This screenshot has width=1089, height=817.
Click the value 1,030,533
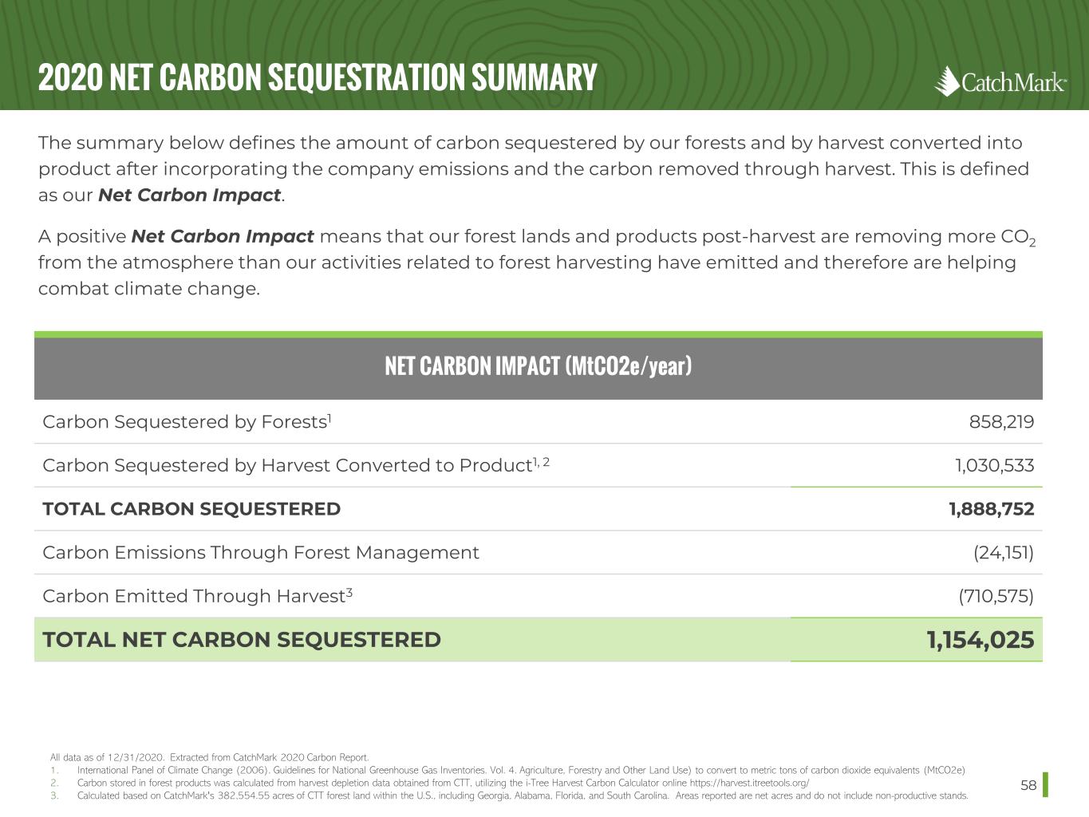(x=994, y=465)
